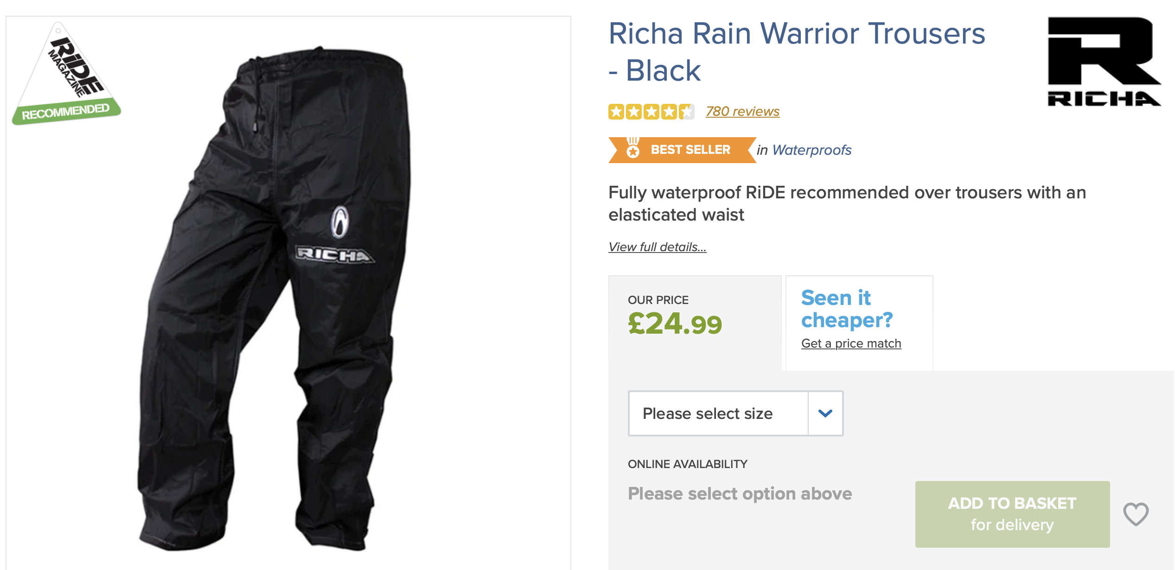
Task: Expand the size dropdown chevron arrow
Action: [x=825, y=413]
